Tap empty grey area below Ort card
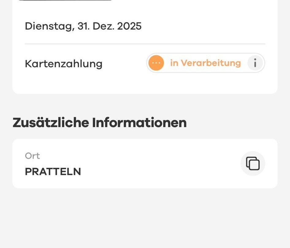This screenshot has height=248, width=290. pos(145,218)
